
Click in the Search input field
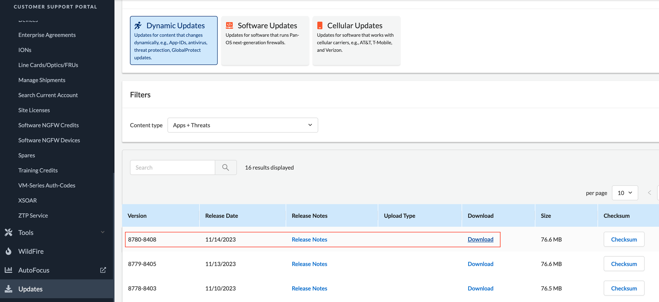pyautogui.click(x=173, y=167)
